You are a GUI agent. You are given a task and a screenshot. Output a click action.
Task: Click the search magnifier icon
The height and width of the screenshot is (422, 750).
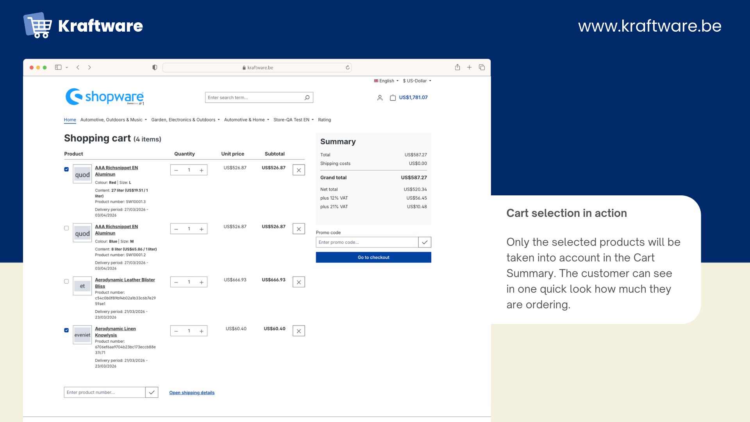307,97
